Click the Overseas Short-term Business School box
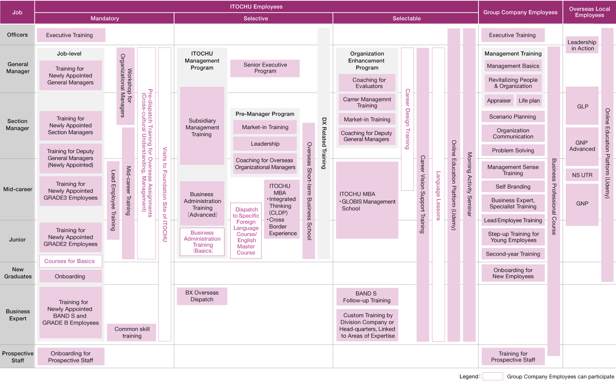The width and height of the screenshot is (616, 382). (x=309, y=191)
